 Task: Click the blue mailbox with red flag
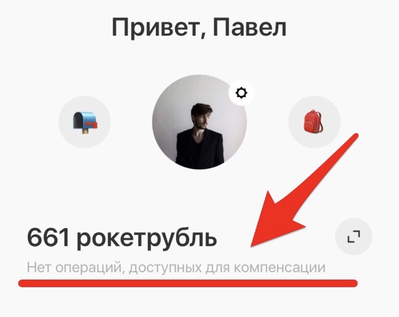(x=85, y=122)
